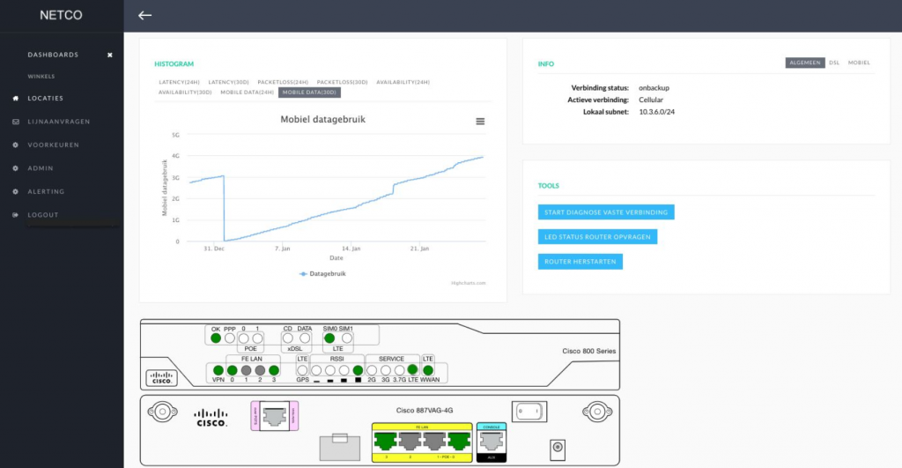The width and height of the screenshot is (902, 468).
Task: Switch the info panel to Mobiel
Action: coord(859,63)
